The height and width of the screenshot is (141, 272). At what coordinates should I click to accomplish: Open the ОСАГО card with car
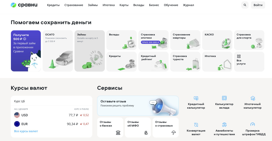(58, 51)
